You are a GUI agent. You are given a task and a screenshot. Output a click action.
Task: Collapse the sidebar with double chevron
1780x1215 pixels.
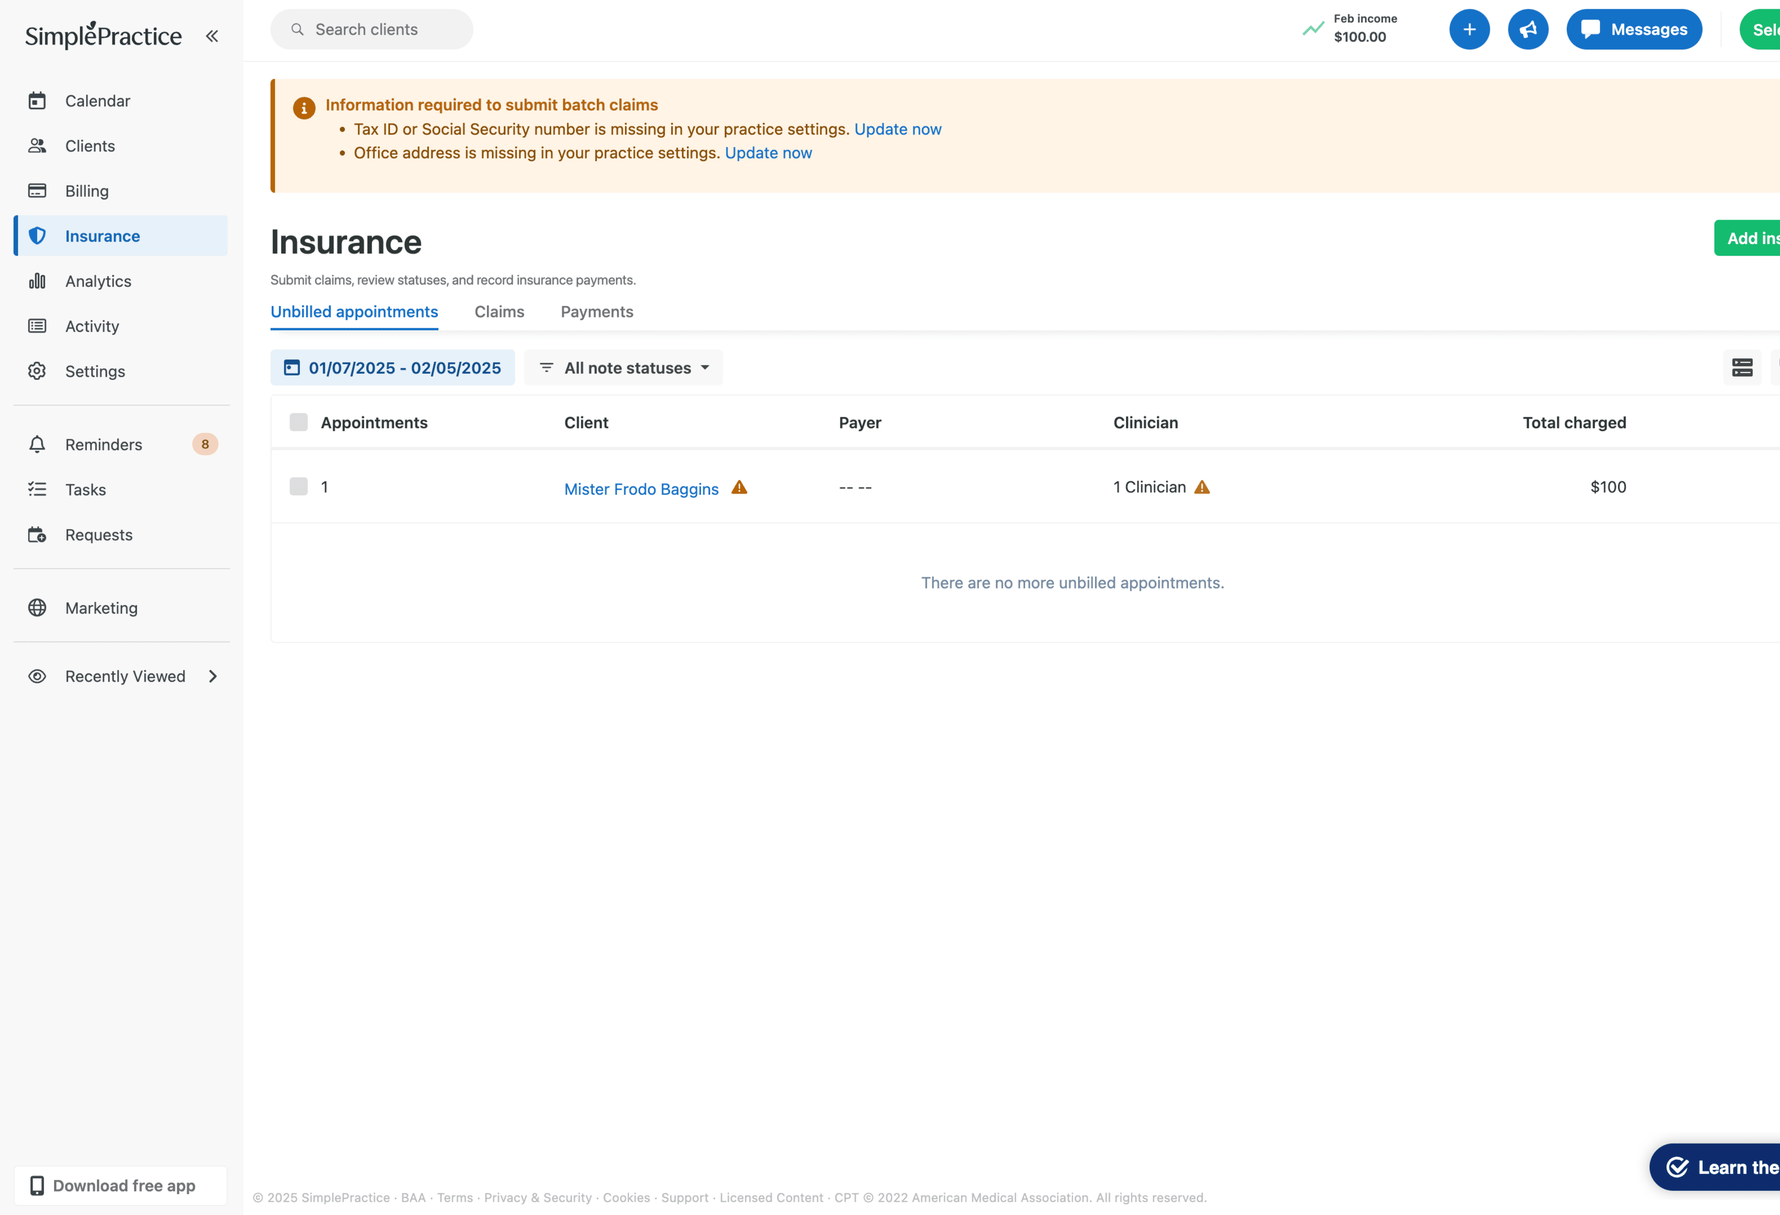pos(212,35)
